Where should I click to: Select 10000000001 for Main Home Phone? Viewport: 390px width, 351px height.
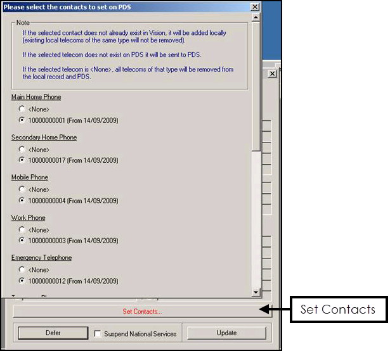(x=22, y=120)
